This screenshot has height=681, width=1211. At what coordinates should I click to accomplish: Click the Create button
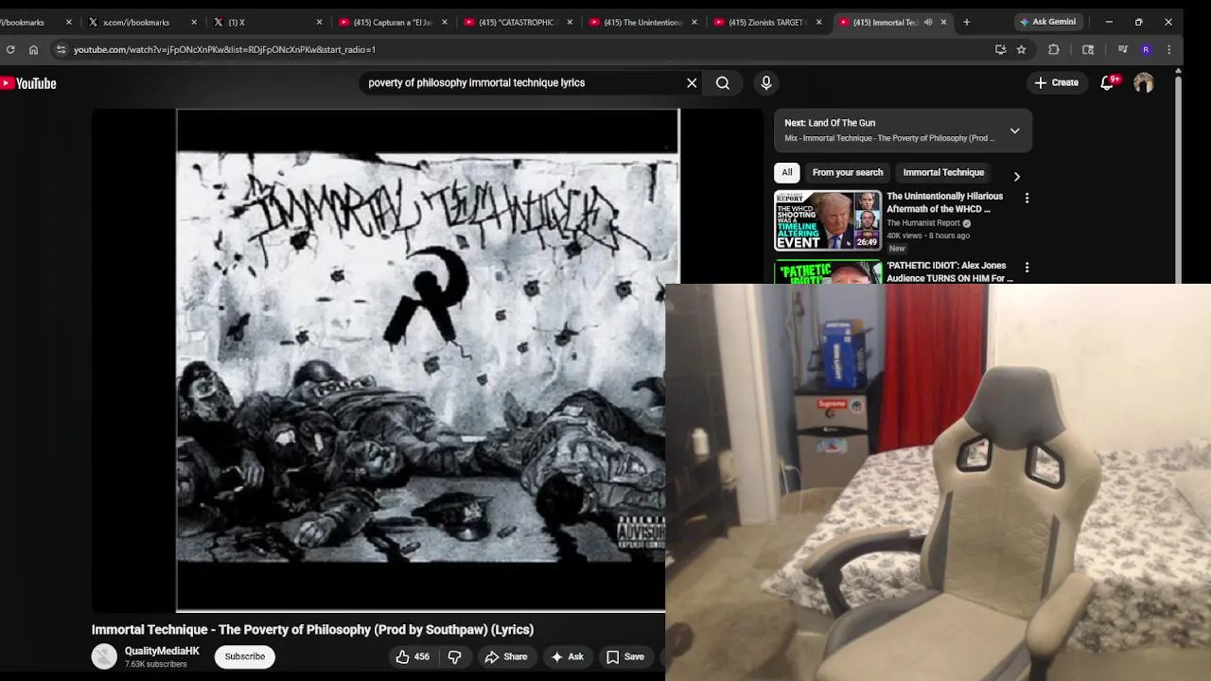pos(1056,83)
